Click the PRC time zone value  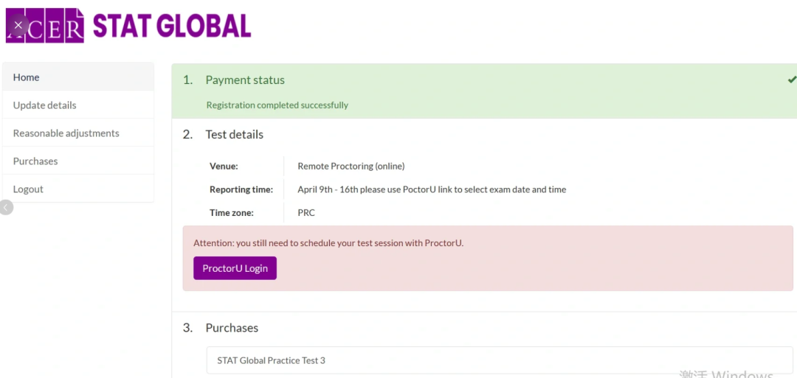pyautogui.click(x=306, y=213)
